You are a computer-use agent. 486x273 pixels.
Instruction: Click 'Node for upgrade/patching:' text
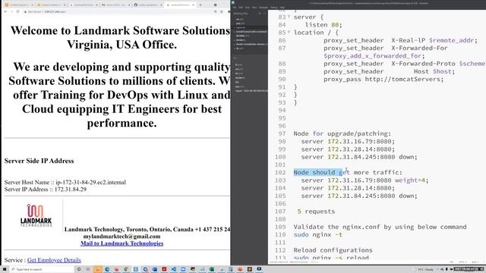(x=342, y=133)
